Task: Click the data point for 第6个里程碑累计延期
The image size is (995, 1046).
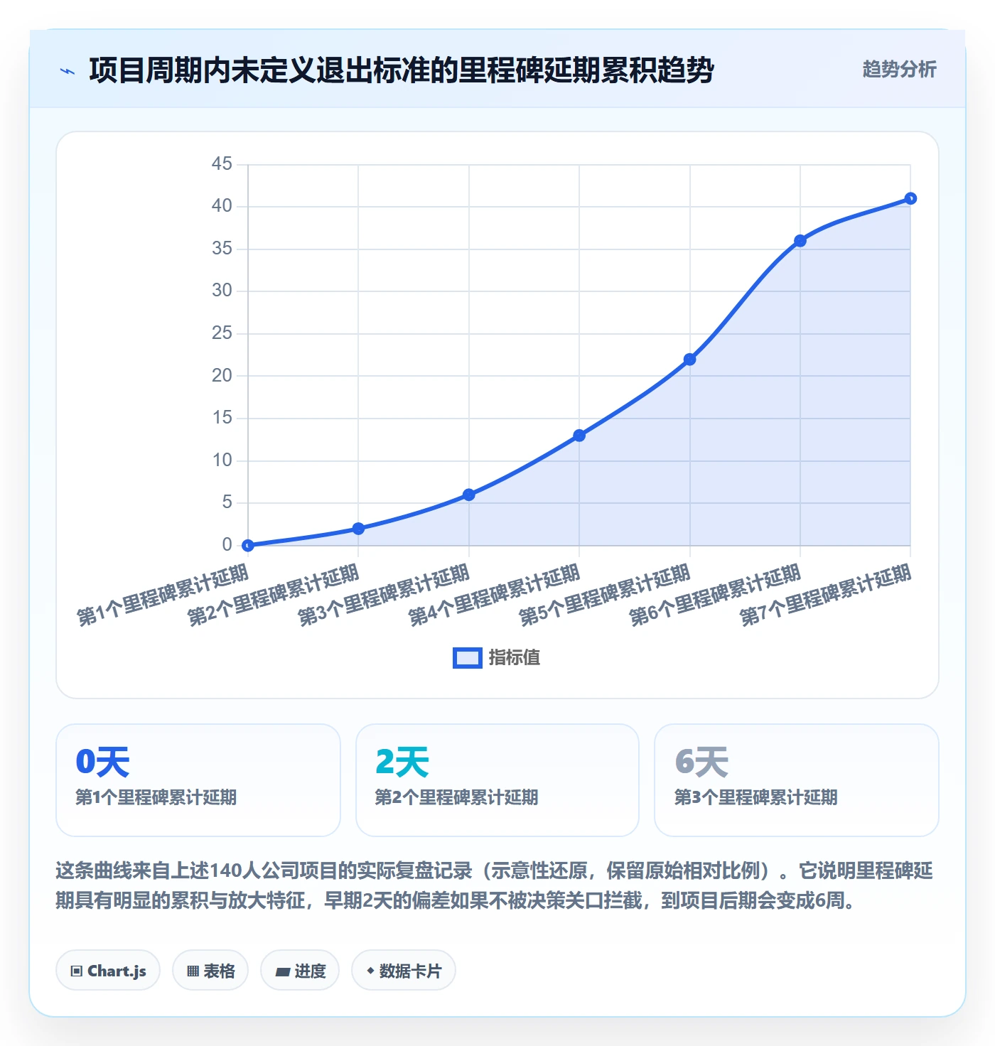Action: coord(800,241)
